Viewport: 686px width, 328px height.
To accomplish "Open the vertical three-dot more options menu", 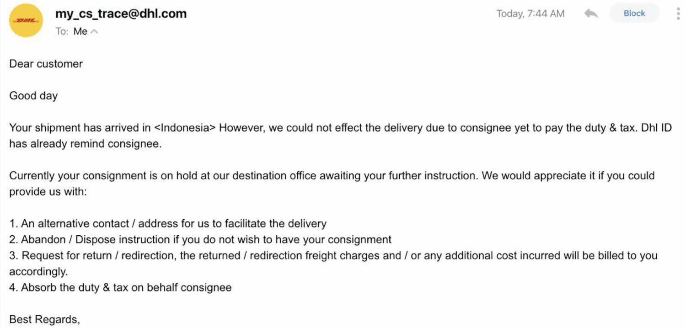I will 678,13.
